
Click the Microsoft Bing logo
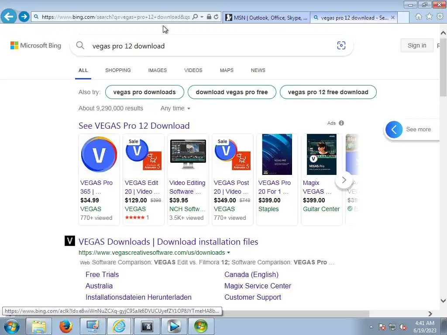pyautogui.click(x=36, y=45)
